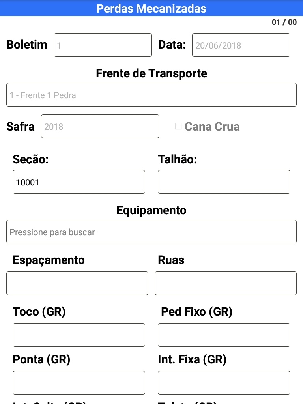Click the Ped Fixo (GR) field
The height and width of the screenshot is (404, 303).
224,335
